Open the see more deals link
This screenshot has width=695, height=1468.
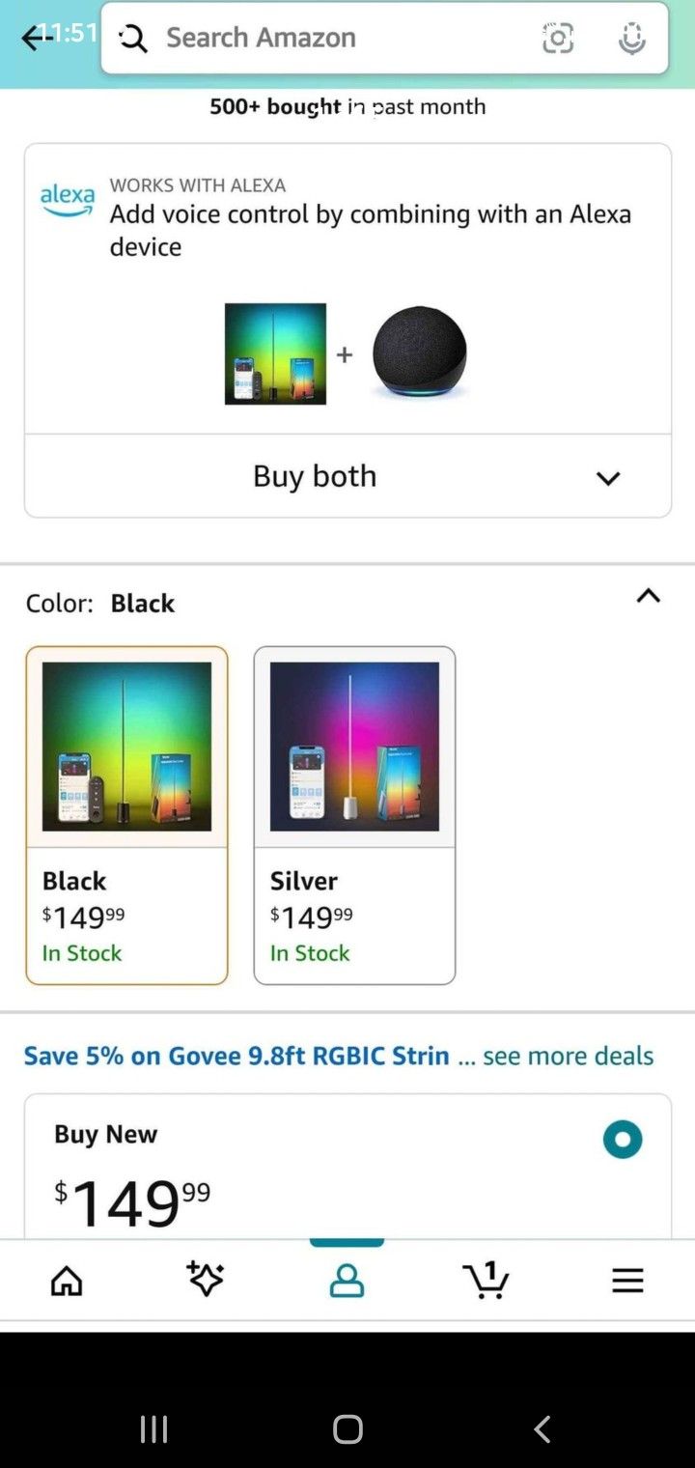click(568, 1056)
